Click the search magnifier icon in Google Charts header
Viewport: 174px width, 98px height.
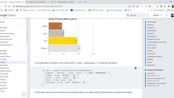pos(128,15)
